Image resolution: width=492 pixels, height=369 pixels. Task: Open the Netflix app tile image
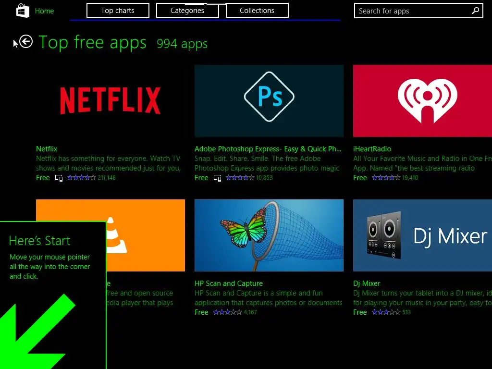click(x=111, y=101)
